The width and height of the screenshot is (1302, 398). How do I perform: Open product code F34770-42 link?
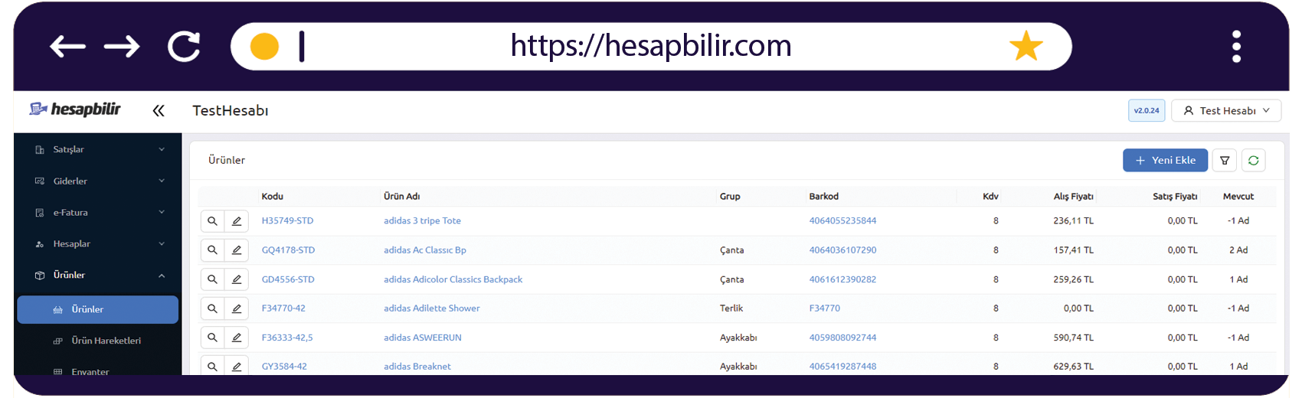pos(283,308)
